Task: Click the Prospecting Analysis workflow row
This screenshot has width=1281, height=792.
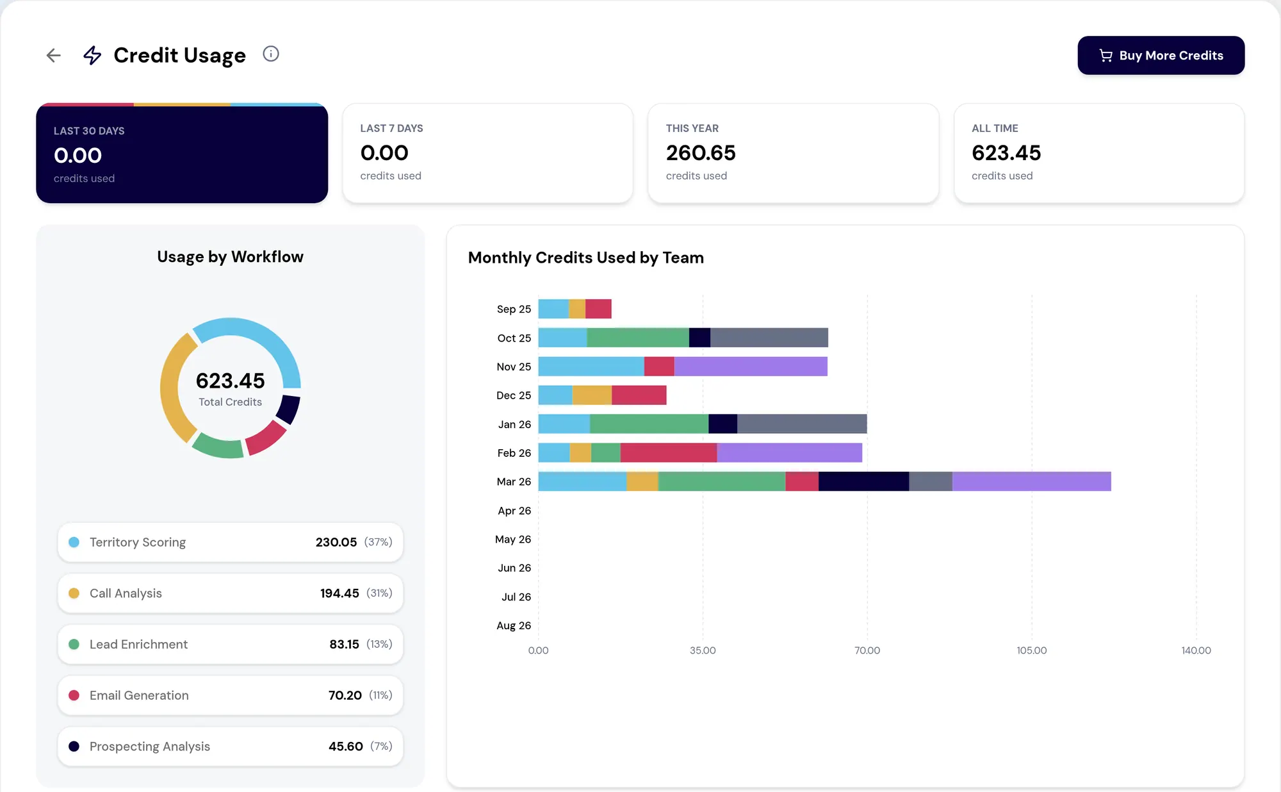Action: (230, 747)
